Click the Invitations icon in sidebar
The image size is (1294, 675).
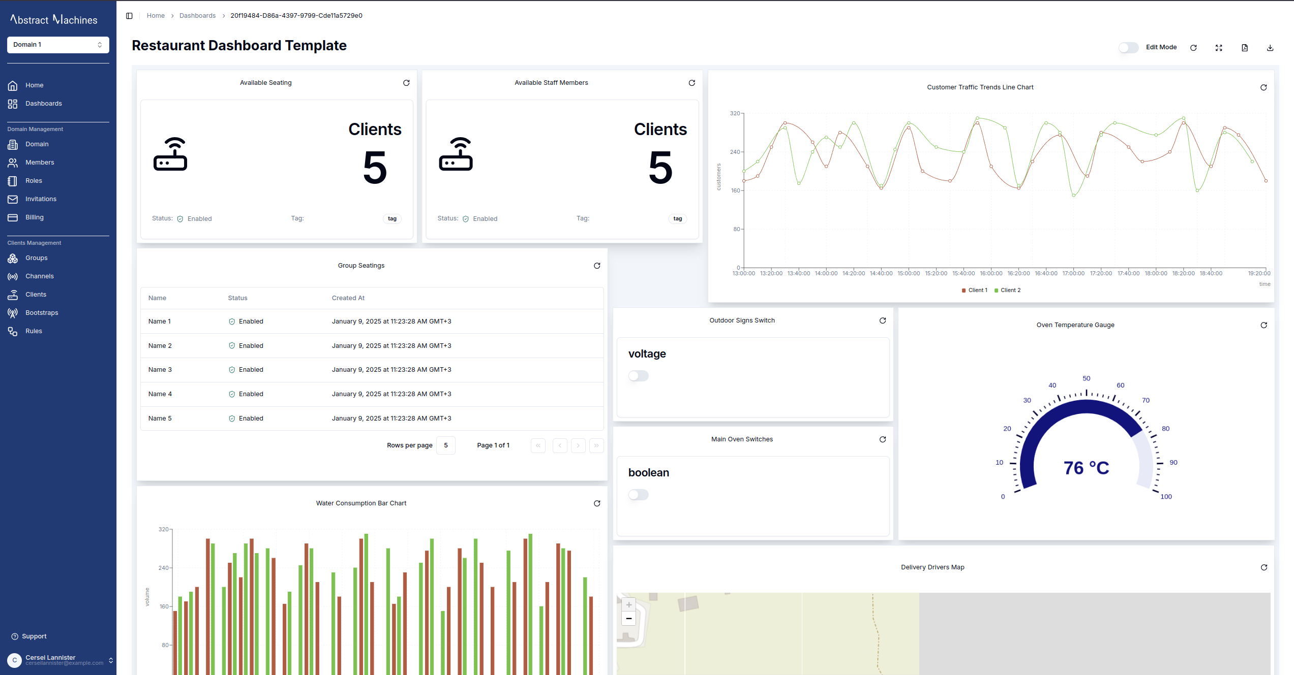point(13,198)
